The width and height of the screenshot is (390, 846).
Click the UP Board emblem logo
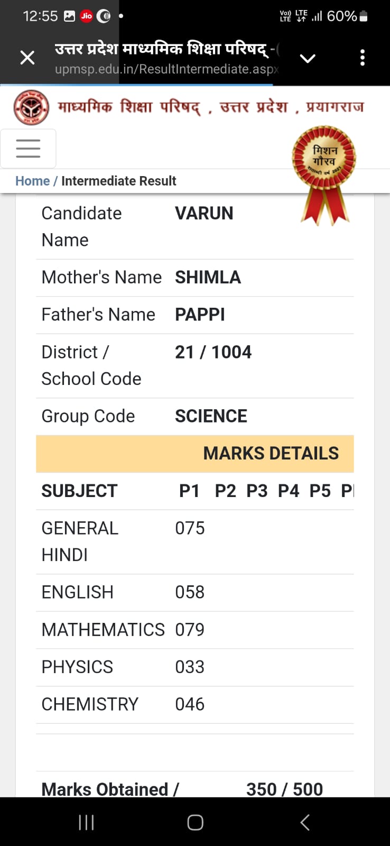(31, 107)
